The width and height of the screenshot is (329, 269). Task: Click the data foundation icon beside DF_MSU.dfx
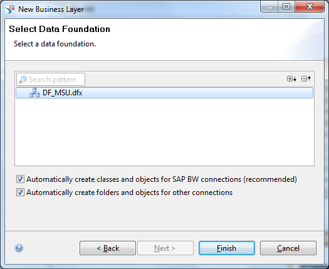point(34,93)
